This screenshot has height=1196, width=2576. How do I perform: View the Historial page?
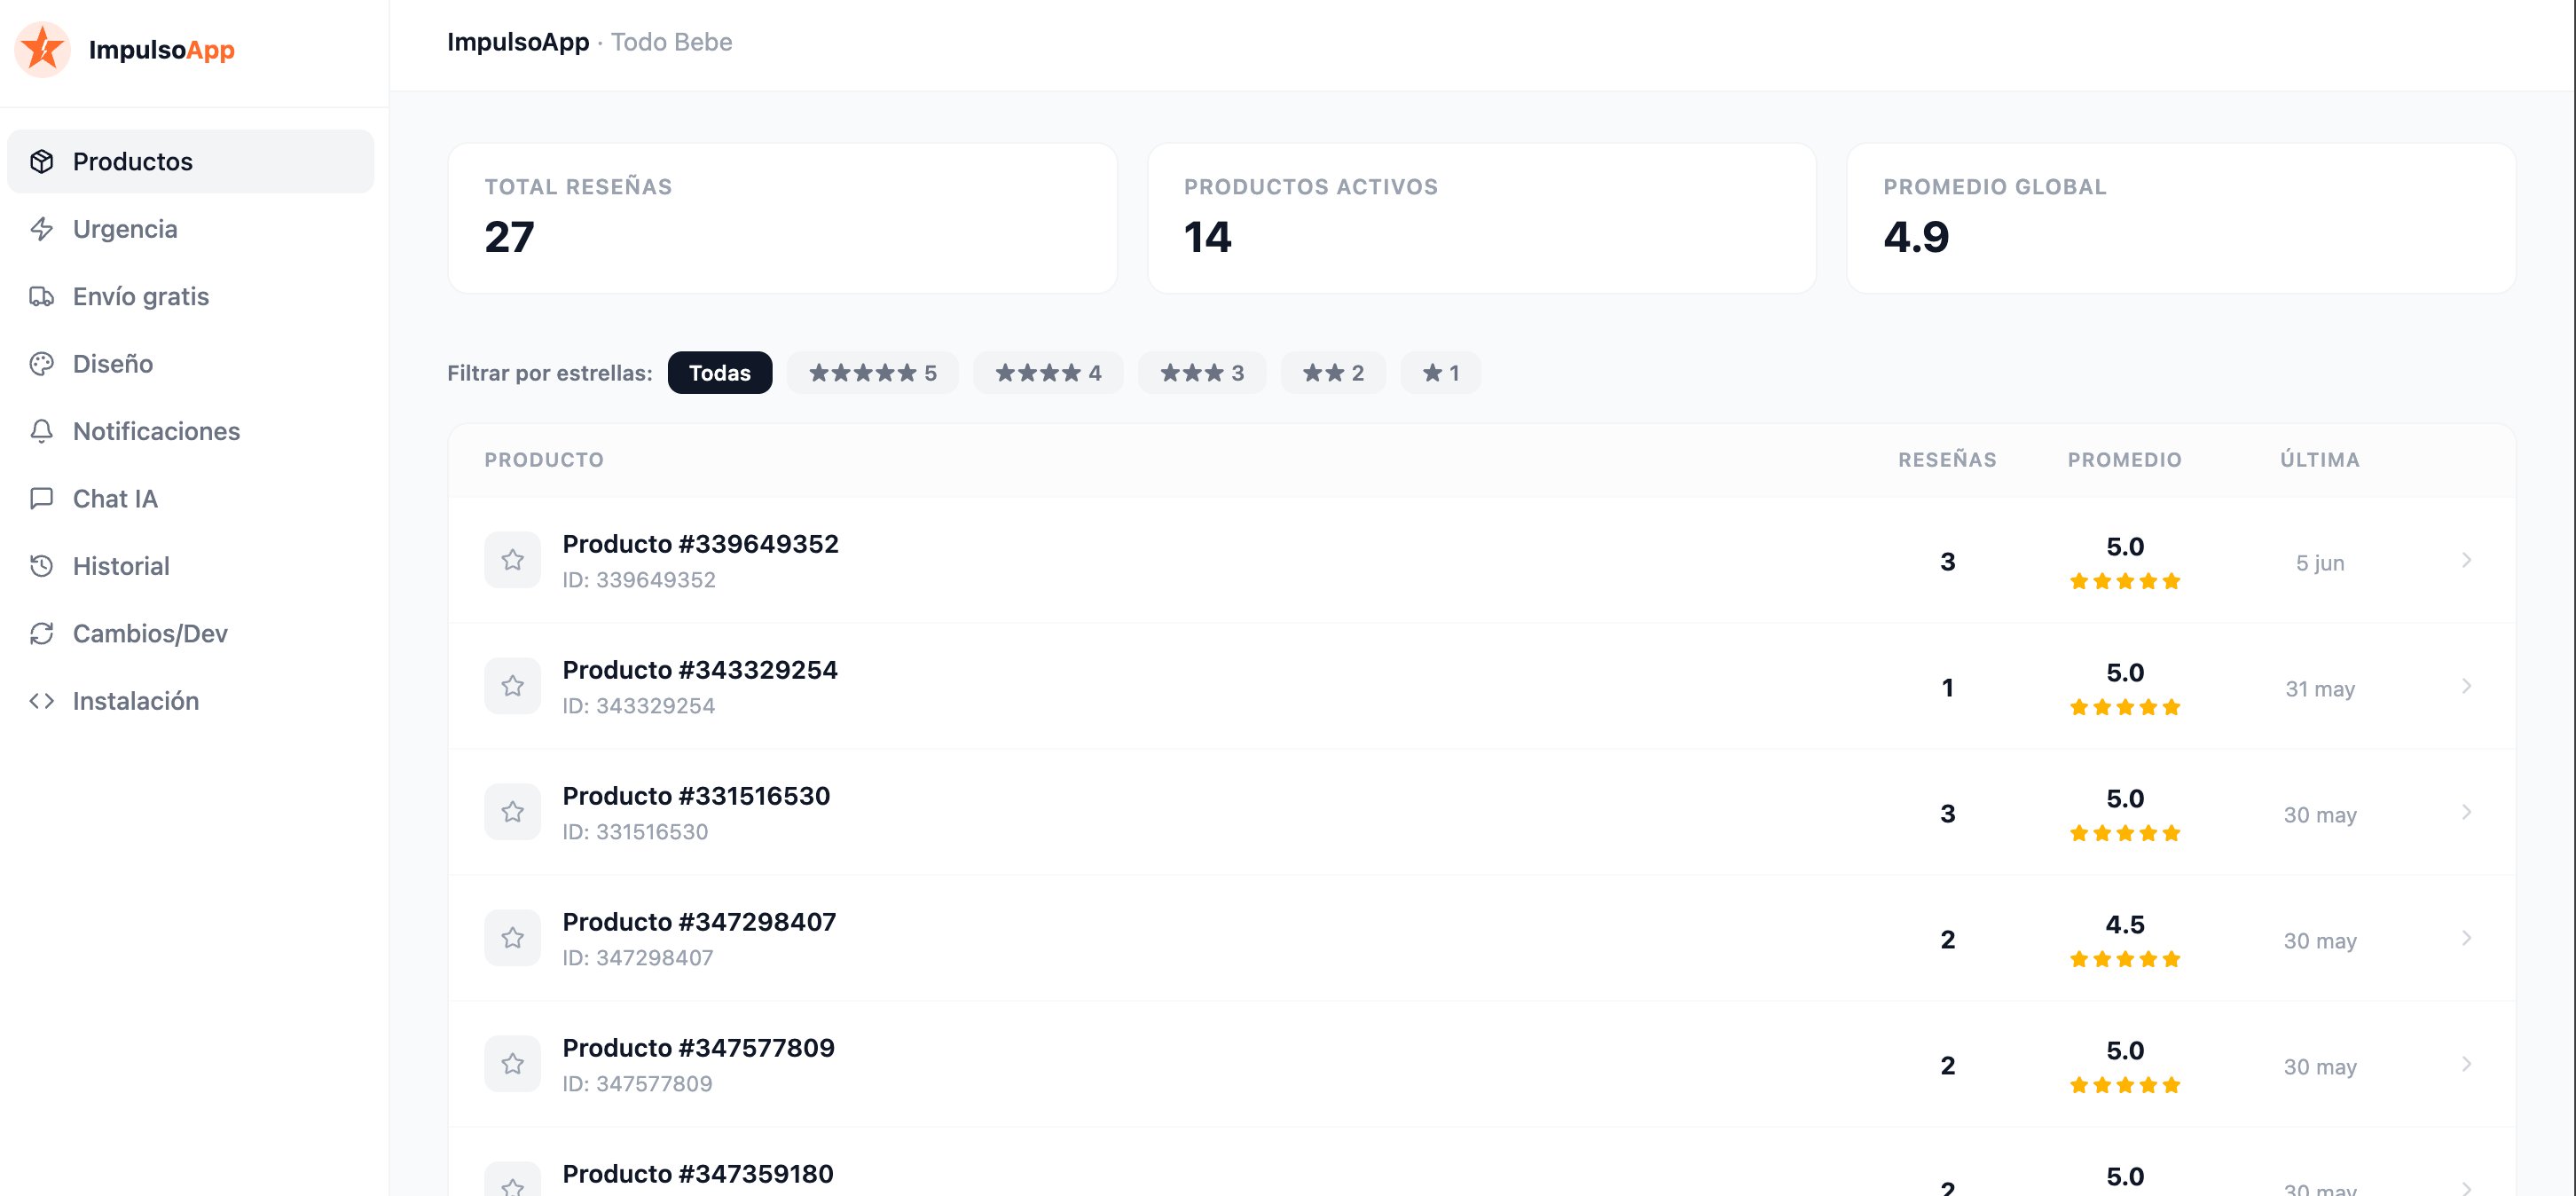[x=190, y=566]
